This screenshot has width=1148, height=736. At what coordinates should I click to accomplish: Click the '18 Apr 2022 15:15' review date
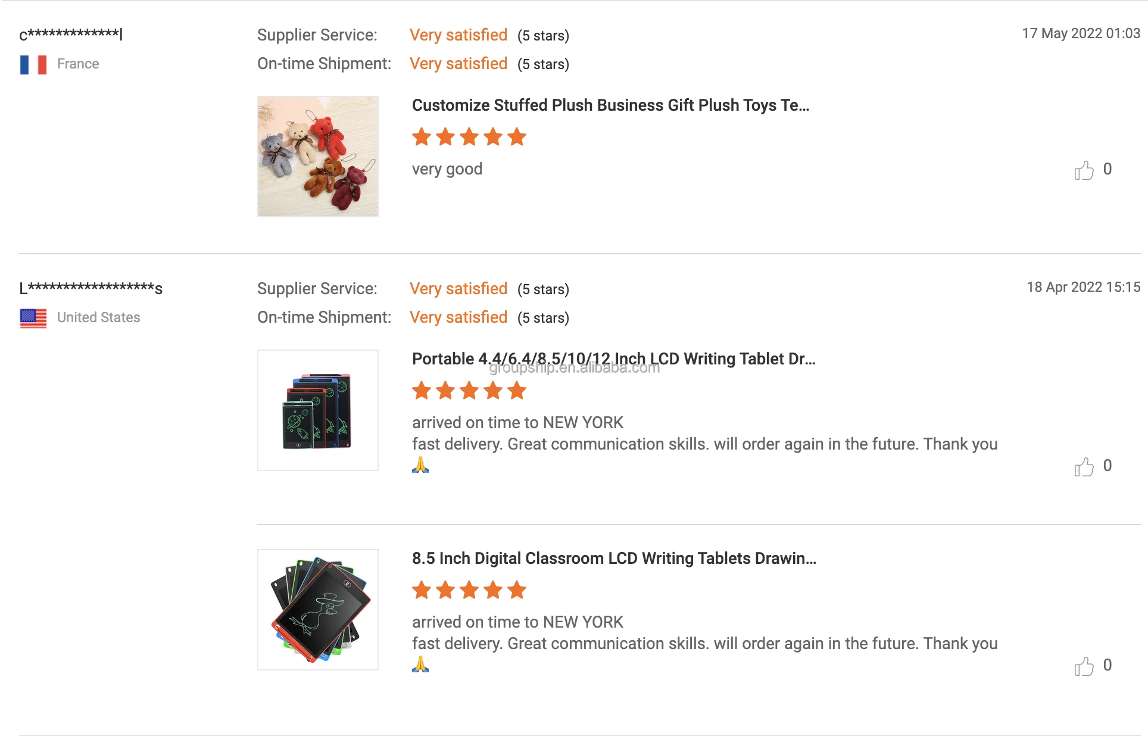1083,287
